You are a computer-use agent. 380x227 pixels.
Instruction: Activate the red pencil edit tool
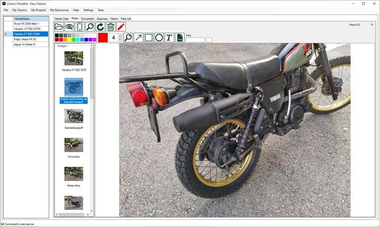click(121, 27)
